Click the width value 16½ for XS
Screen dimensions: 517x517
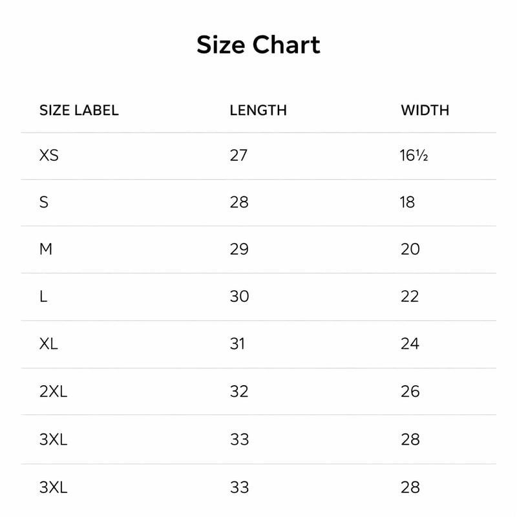pyautogui.click(x=414, y=155)
